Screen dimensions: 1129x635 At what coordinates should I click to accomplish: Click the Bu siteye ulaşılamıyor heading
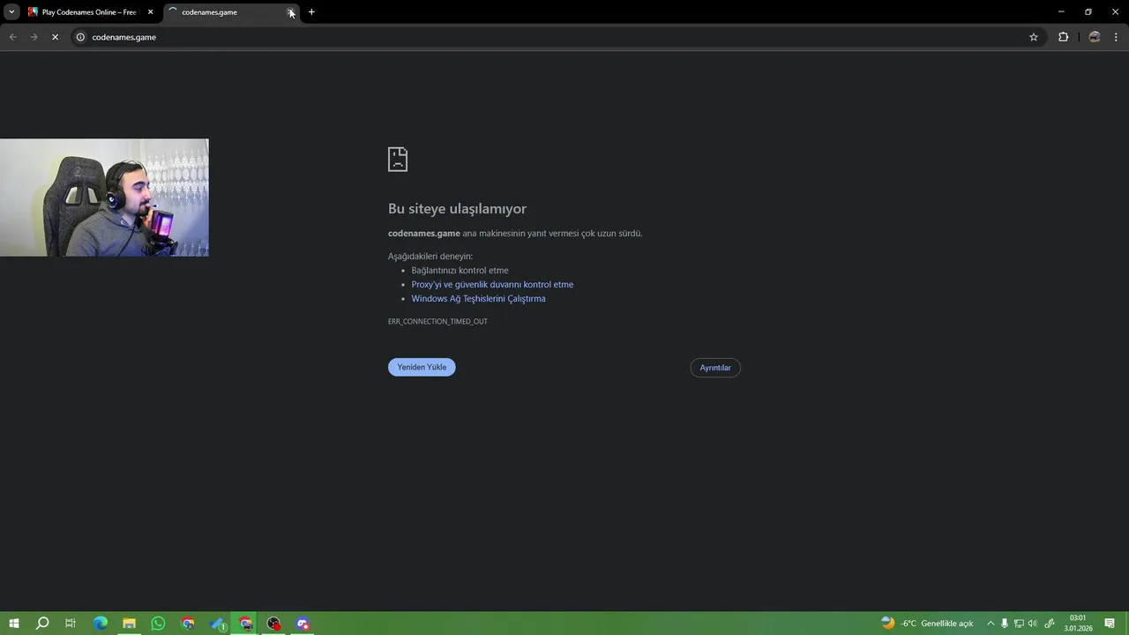(457, 209)
